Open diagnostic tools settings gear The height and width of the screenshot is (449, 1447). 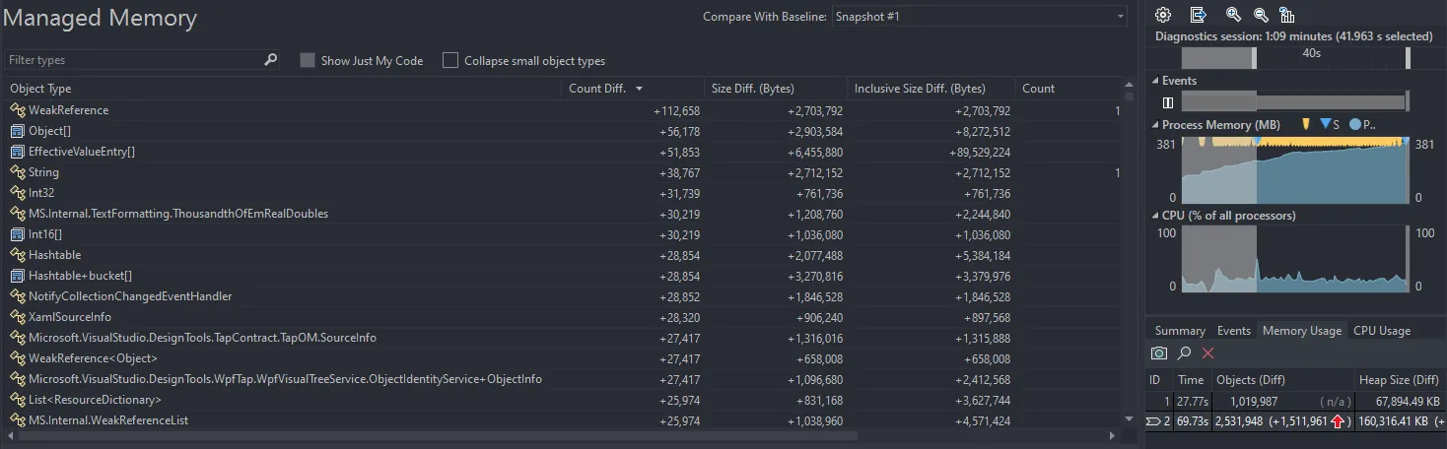(1163, 15)
